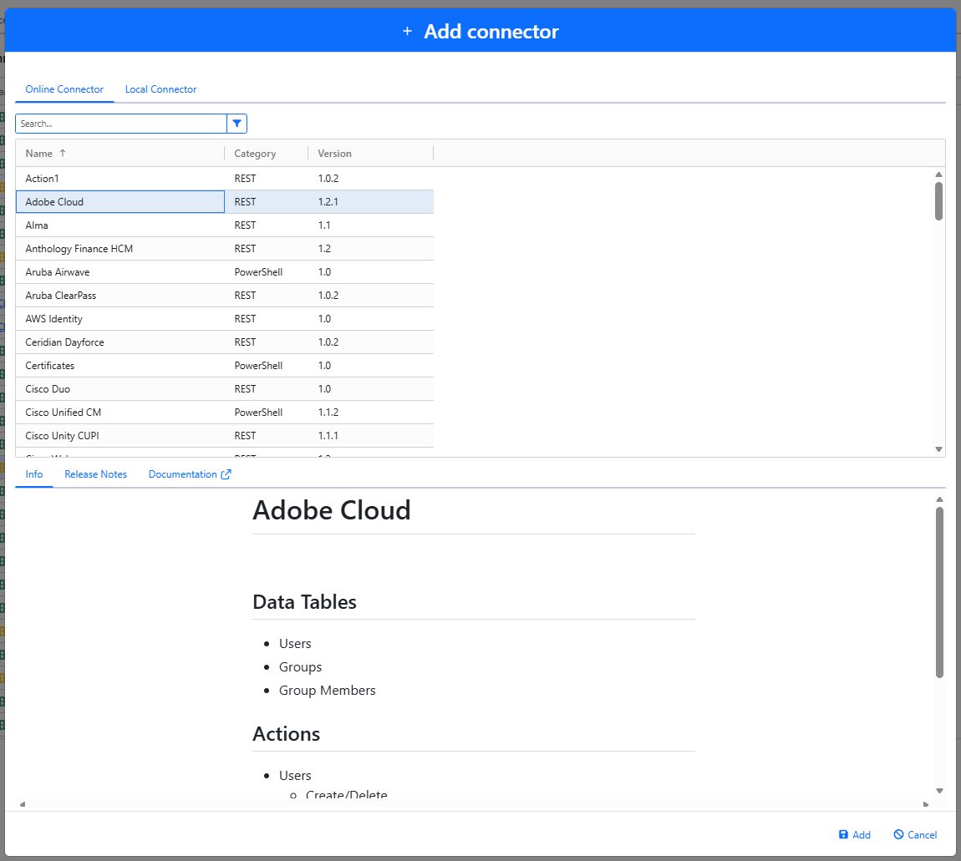The width and height of the screenshot is (961, 861).
Task: Select the AWS Identity connector row
Action: [224, 318]
